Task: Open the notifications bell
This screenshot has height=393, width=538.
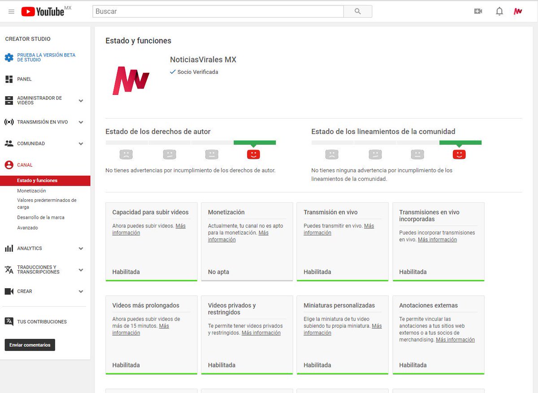Action: (x=499, y=12)
